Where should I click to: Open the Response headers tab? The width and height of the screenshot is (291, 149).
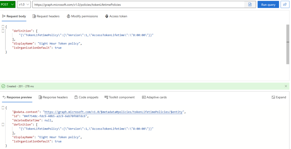(53, 97)
